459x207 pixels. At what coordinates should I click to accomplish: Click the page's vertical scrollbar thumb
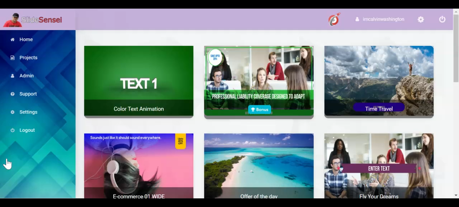click(456, 49)
